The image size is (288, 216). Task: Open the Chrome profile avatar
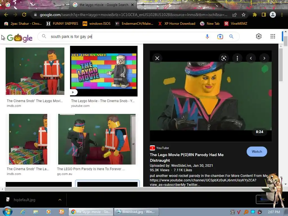(273, 15)
